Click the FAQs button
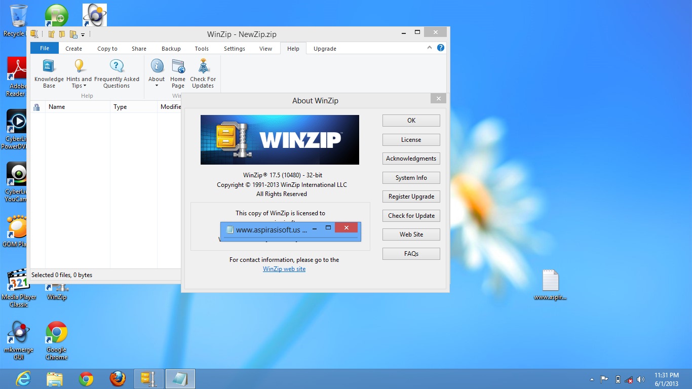 click(x=411, y=254)
